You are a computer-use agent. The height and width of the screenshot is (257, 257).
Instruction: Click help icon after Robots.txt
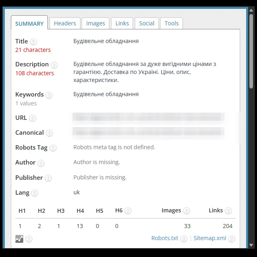[184, 239]
